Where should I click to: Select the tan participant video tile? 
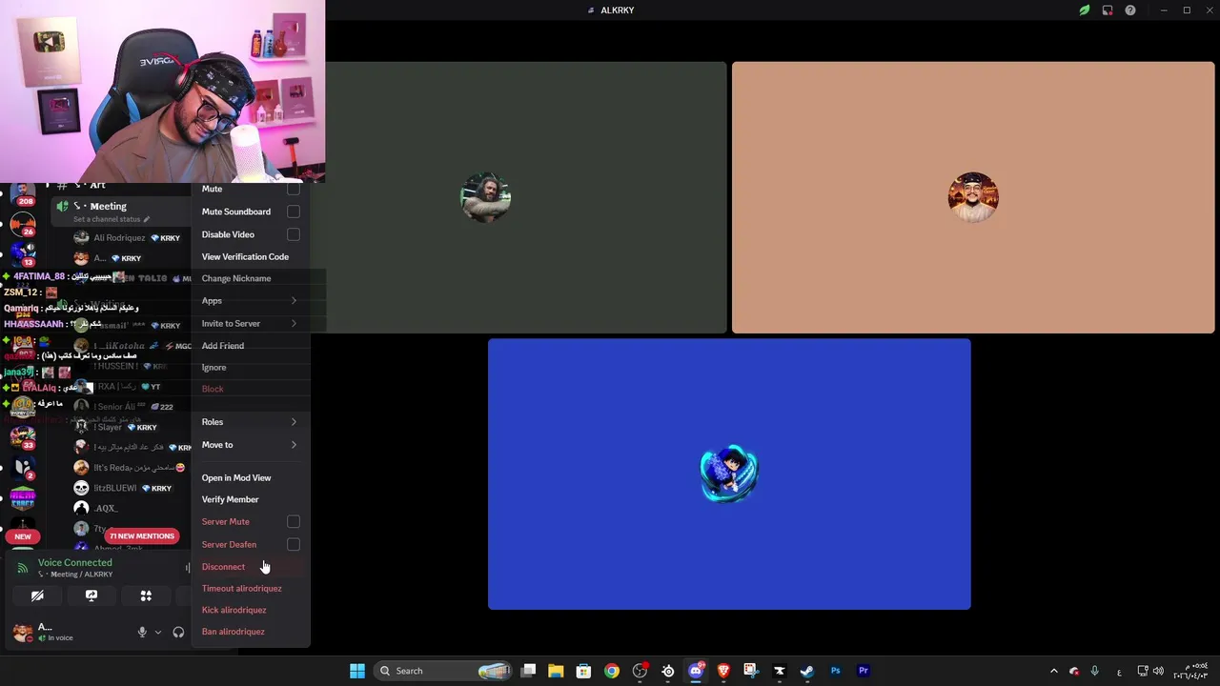(x=973, y=197)
